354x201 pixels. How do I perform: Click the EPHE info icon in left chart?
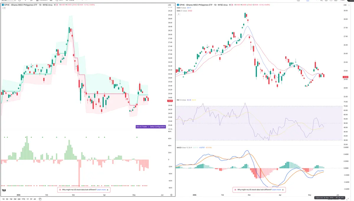tap(3, 5)
